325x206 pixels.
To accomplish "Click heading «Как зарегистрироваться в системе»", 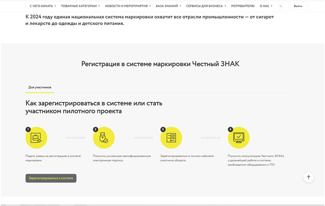I will pos(94,107).
